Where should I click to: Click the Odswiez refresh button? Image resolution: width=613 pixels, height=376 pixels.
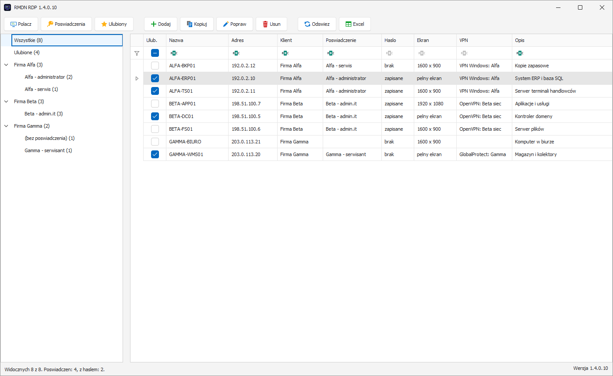[x=317, y=24]
